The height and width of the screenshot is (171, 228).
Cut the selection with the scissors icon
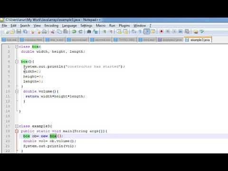53,32
